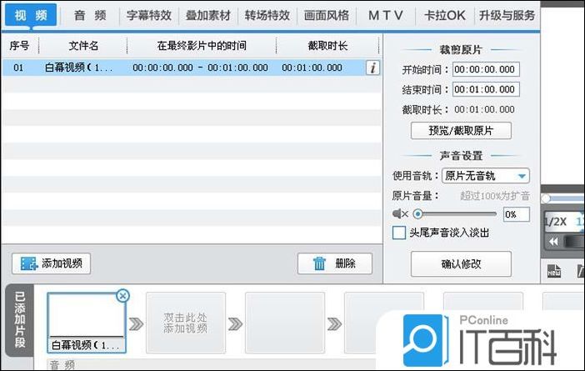Click the 在最终影片中的时间 column header
This screenshot has width=585, height=371.
pos(202,46)
